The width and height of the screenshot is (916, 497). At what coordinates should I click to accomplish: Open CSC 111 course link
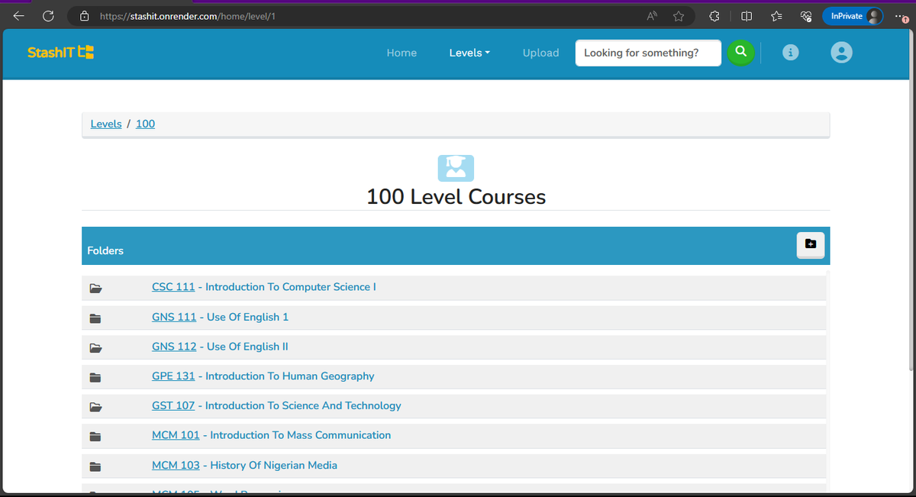tap(173, 287)
